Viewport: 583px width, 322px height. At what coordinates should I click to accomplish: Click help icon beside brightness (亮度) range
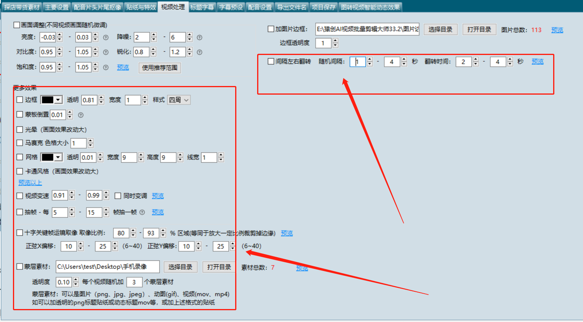pos(106,38)
